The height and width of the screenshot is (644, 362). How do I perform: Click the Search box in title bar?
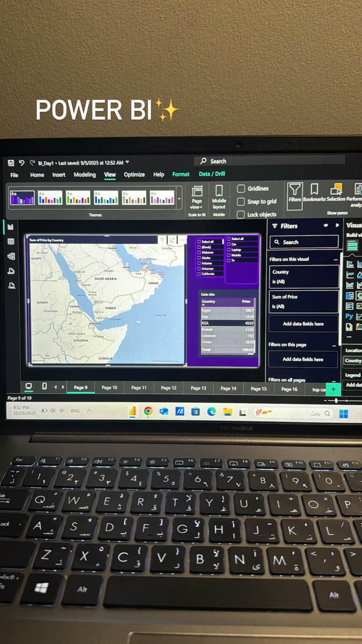(268, 161)
